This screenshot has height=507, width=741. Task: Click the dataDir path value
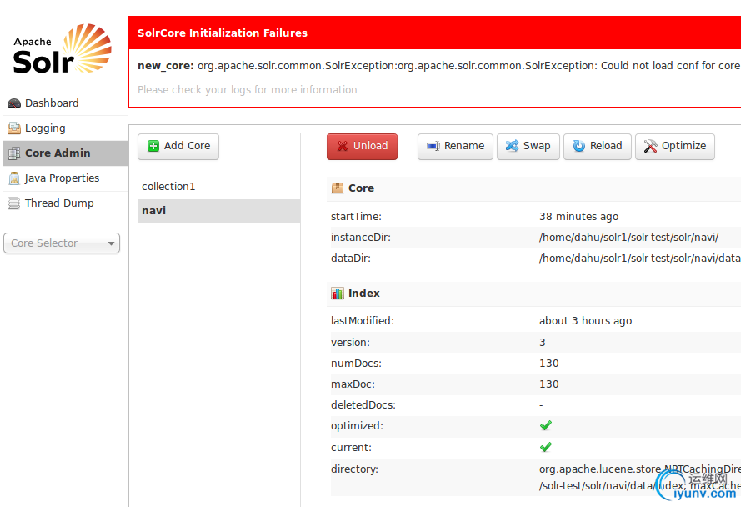(640, 259)
